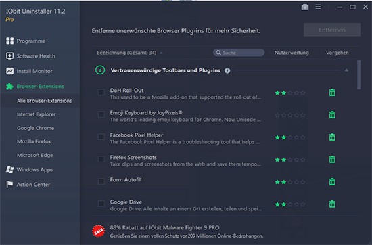This screenshot has height=245, width=372.
Task: Click the Vorgehen column header
Action: tap(337, 53)
